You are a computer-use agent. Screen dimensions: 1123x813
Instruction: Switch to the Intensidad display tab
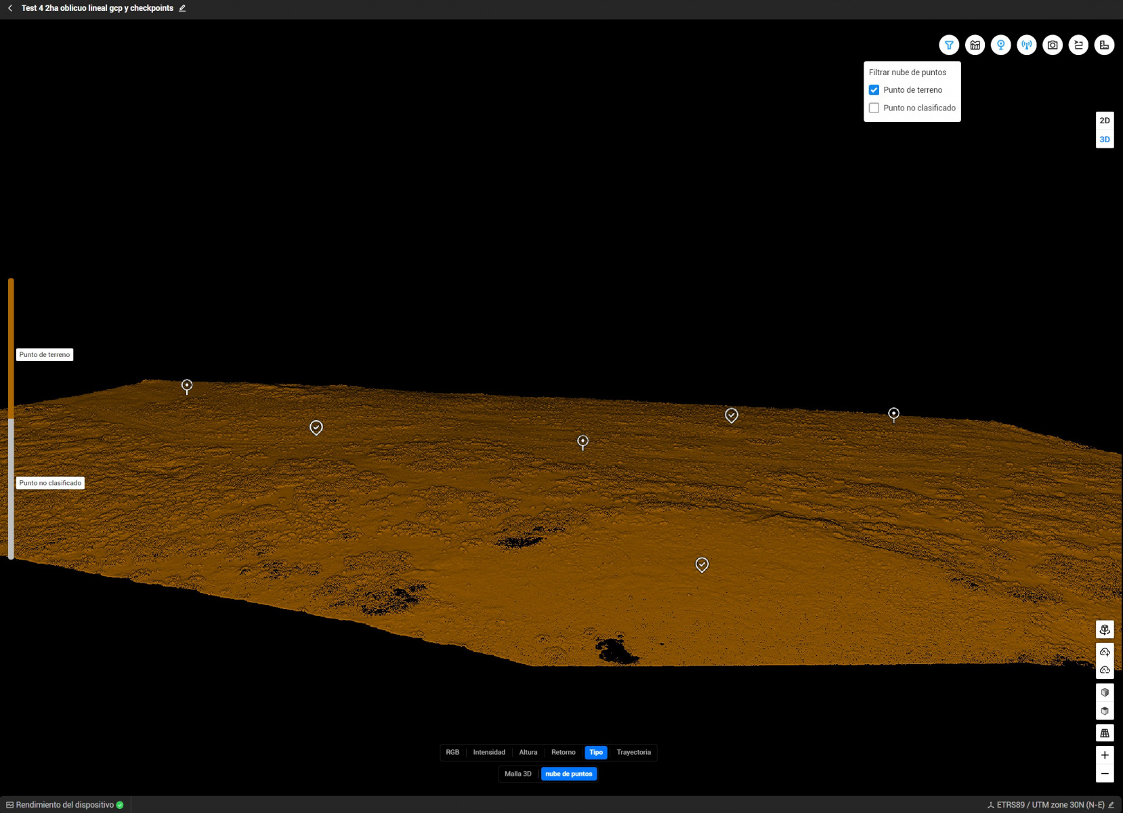488,752
